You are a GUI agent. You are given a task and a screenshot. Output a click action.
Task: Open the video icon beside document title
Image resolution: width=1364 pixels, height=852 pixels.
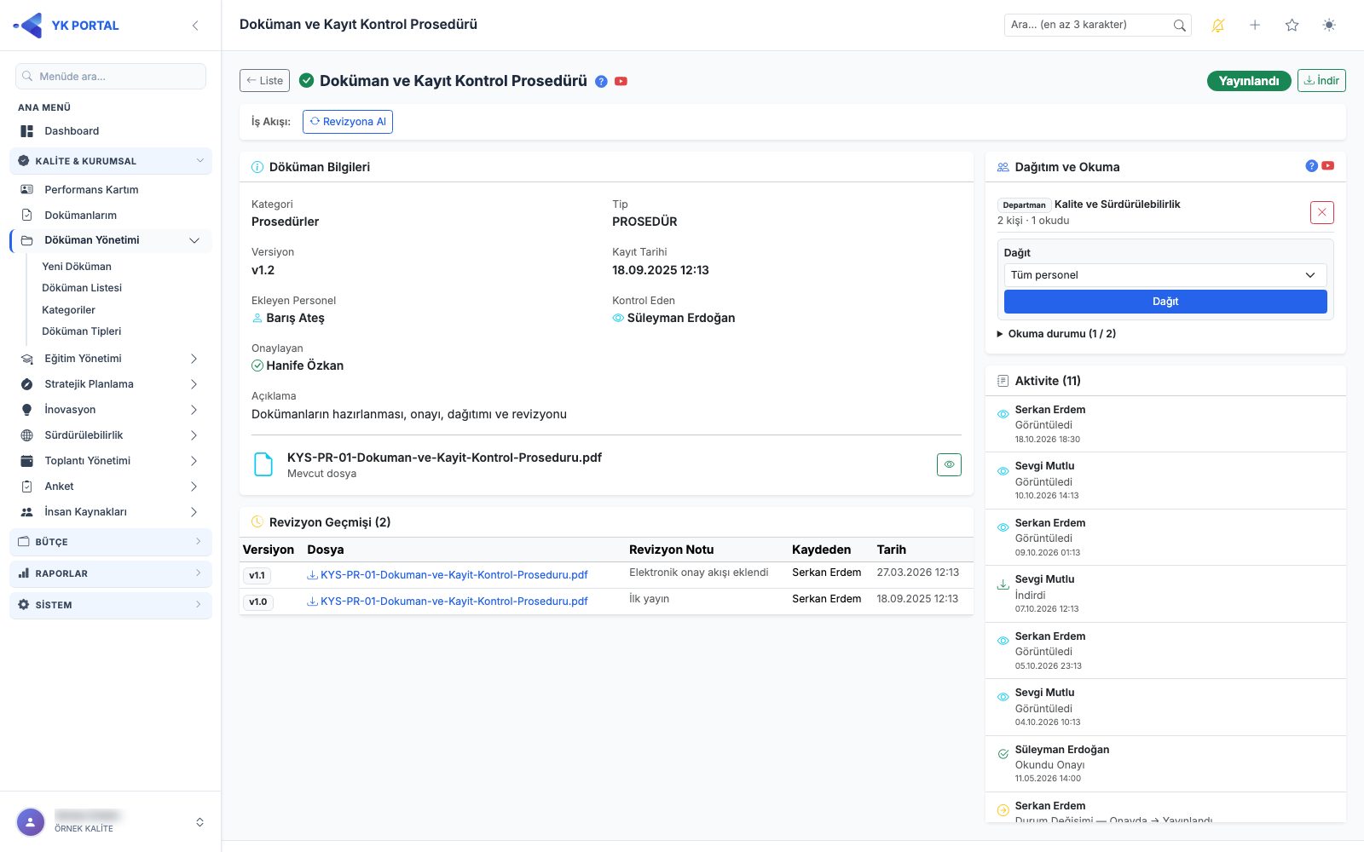click(621, 82)
